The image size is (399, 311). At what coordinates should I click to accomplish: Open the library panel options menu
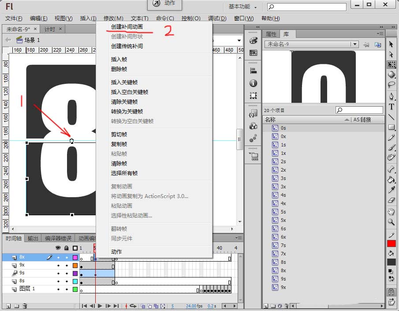380,34
